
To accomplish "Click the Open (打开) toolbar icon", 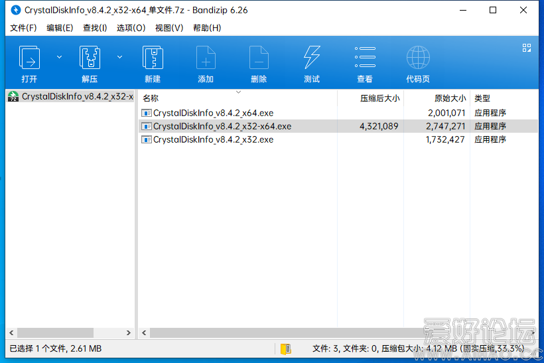I will click(x=29, y=58).
